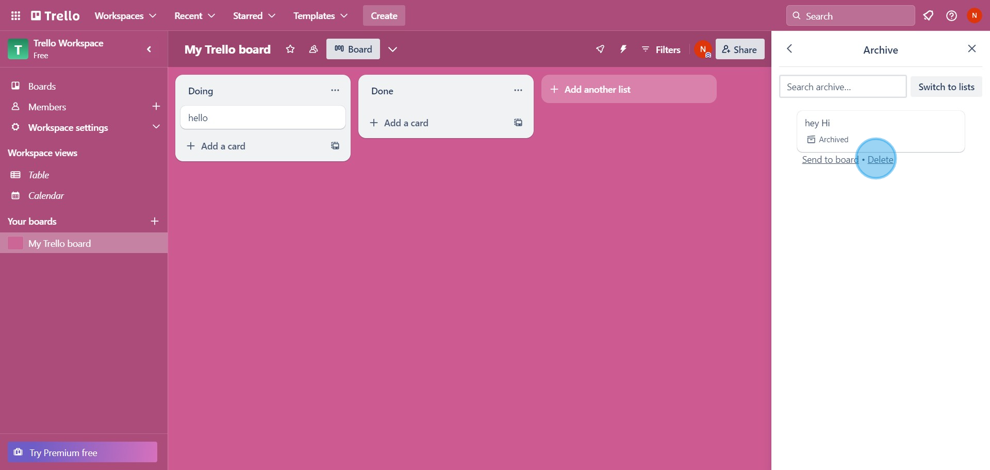
Task: Open board member avatar N
Action: point(703,49)
